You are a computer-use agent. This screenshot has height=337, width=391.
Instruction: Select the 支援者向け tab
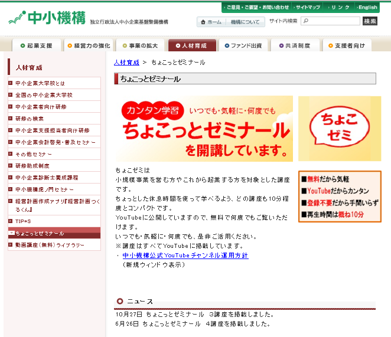pyautogui.click(x=346, y=45)
